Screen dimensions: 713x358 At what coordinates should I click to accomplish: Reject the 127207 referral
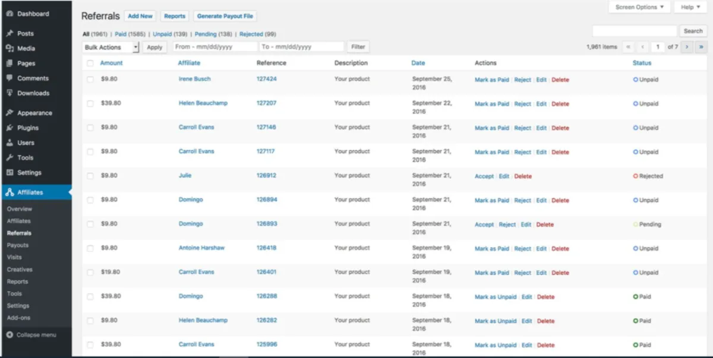[523, 104]
